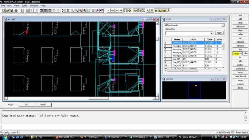Open the Tools menu
Screen dimensions: 249x140
25,6
